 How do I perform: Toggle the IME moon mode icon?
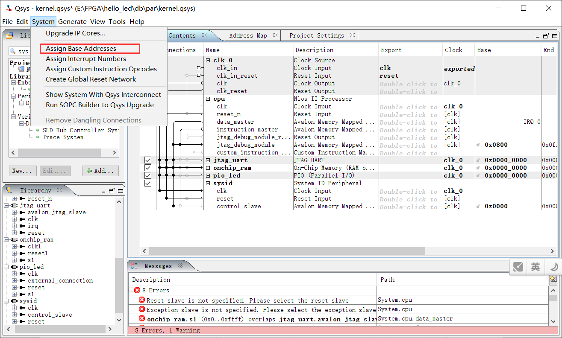553,267
